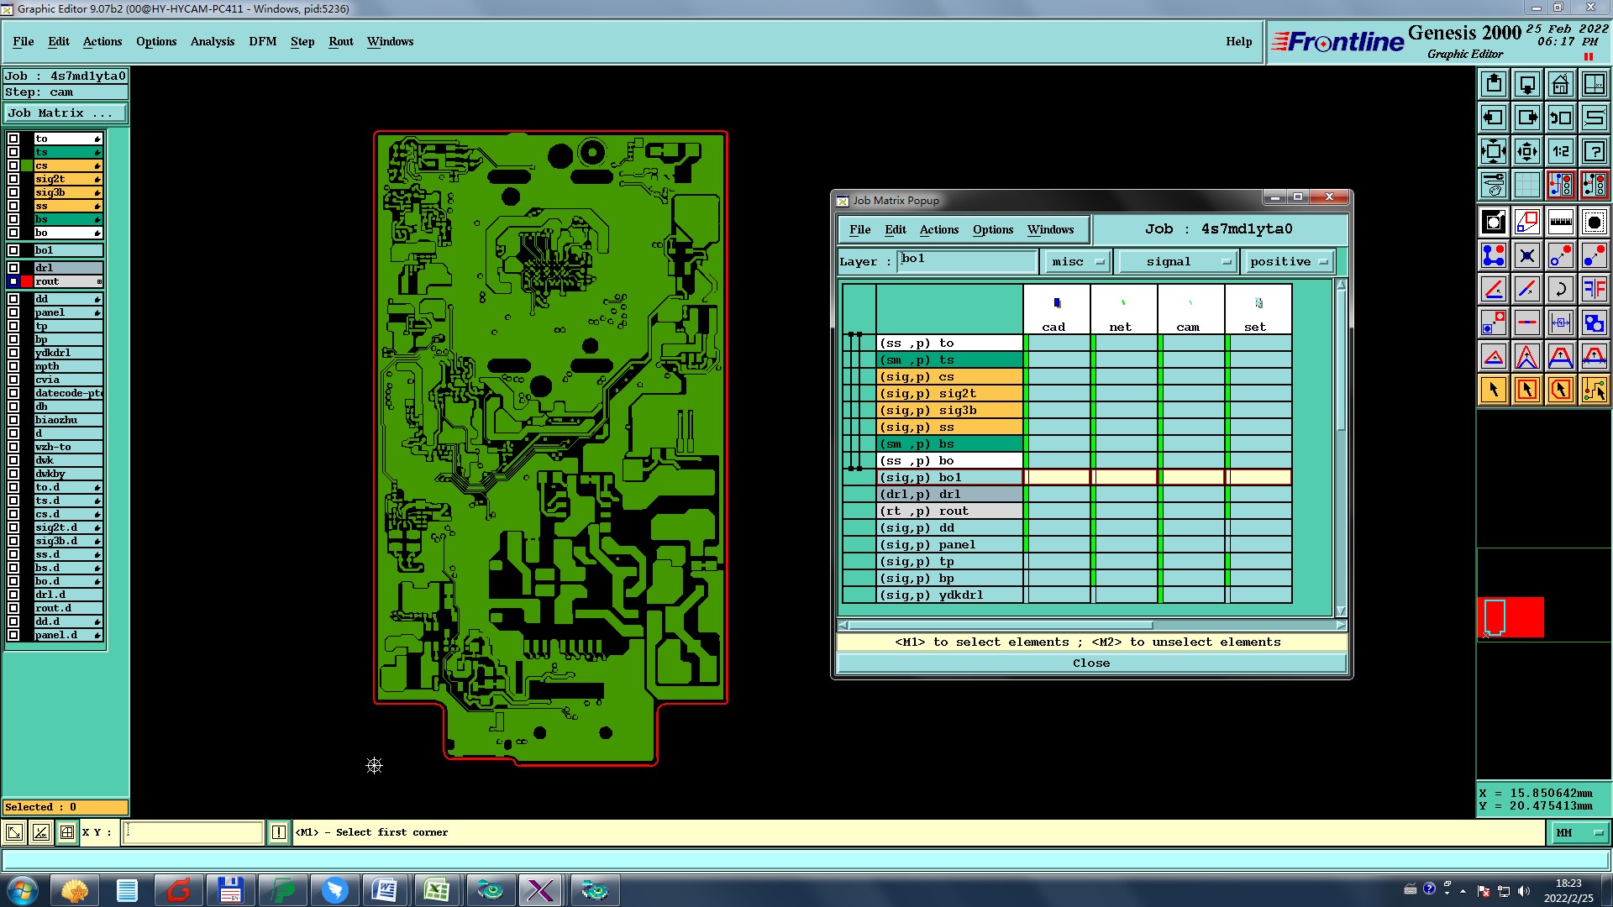Click the red color swatch of rout layer
The height and width of the screenshot is (907, 1613).
(x=27, y=281)
